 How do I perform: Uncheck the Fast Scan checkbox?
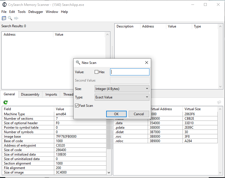coord(77,106)
